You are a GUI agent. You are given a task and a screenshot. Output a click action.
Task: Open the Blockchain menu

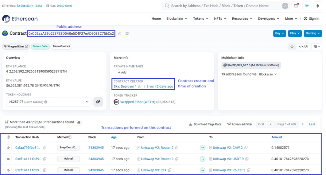point(177,18)
